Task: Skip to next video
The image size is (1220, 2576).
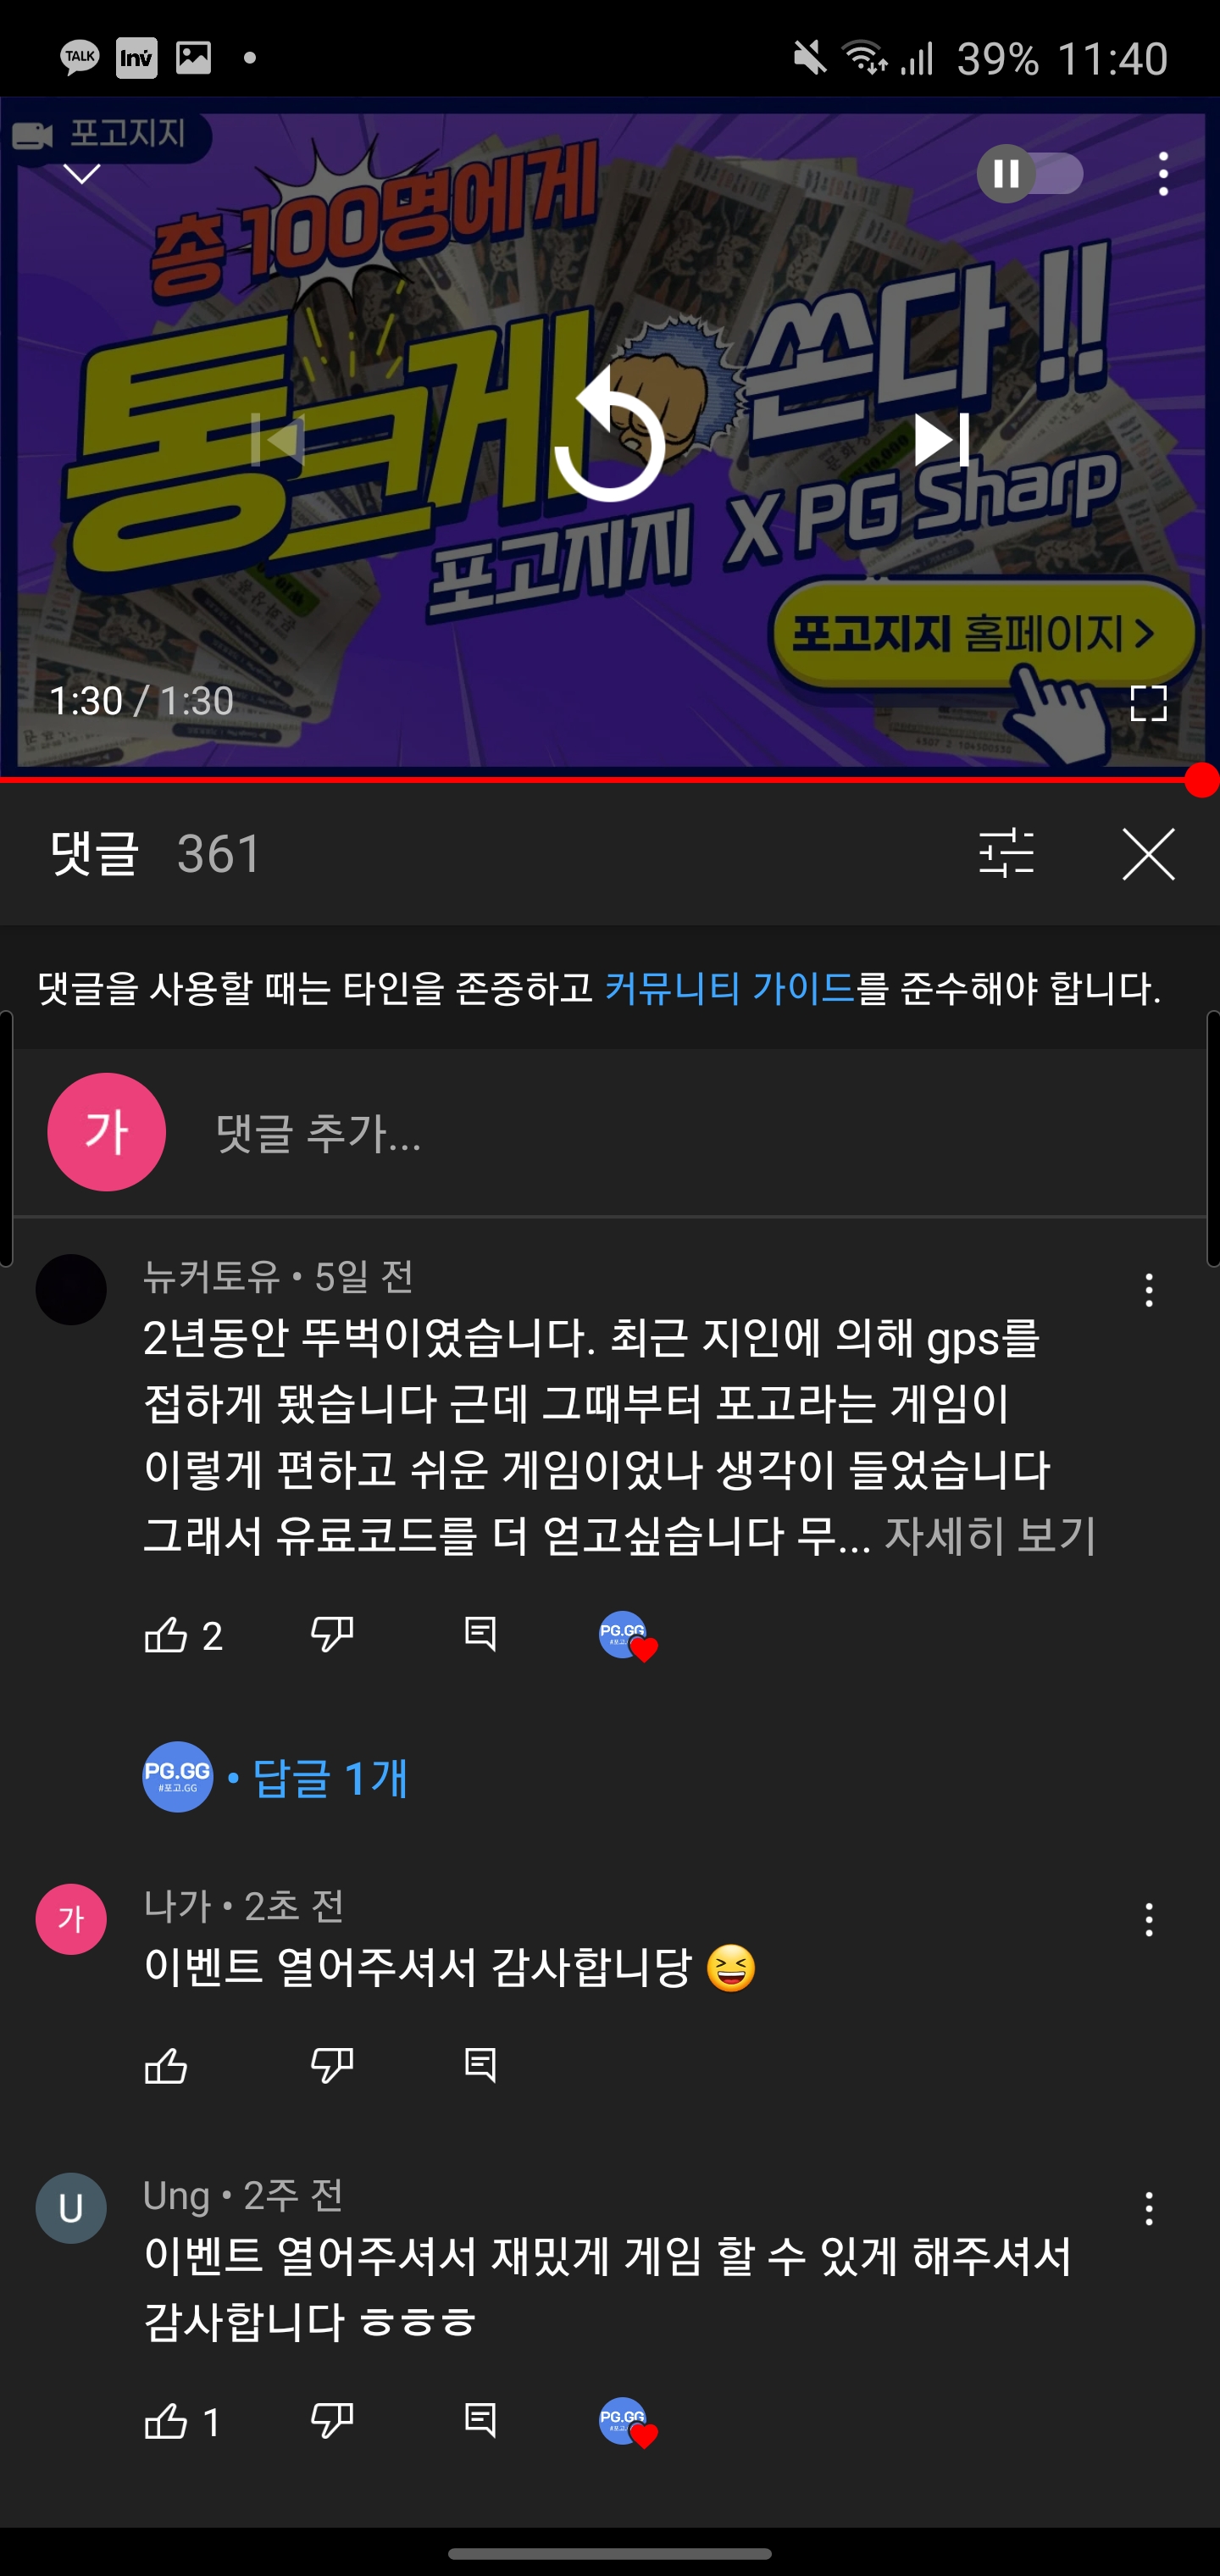Action: [x=942, y=440]
